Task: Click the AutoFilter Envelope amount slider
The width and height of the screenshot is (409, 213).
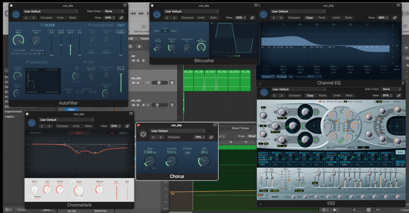Action: 70,45
